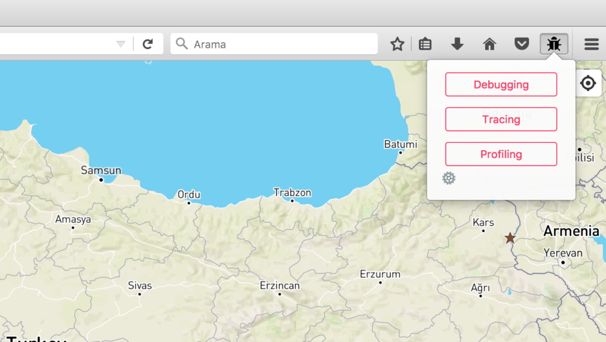Click the Ordu city label
The width and height of the screenshot is (606, 342).
point(189,194)
